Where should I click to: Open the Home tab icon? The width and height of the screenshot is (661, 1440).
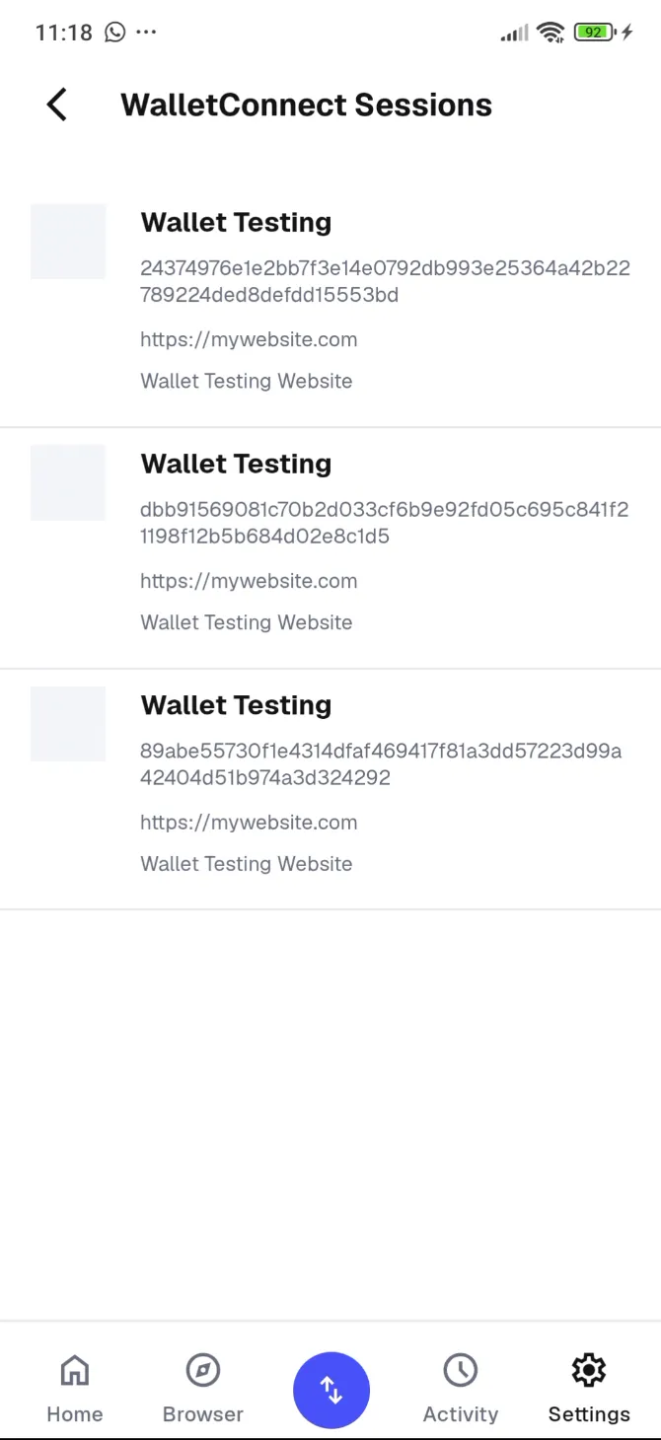click(74, 1370)
